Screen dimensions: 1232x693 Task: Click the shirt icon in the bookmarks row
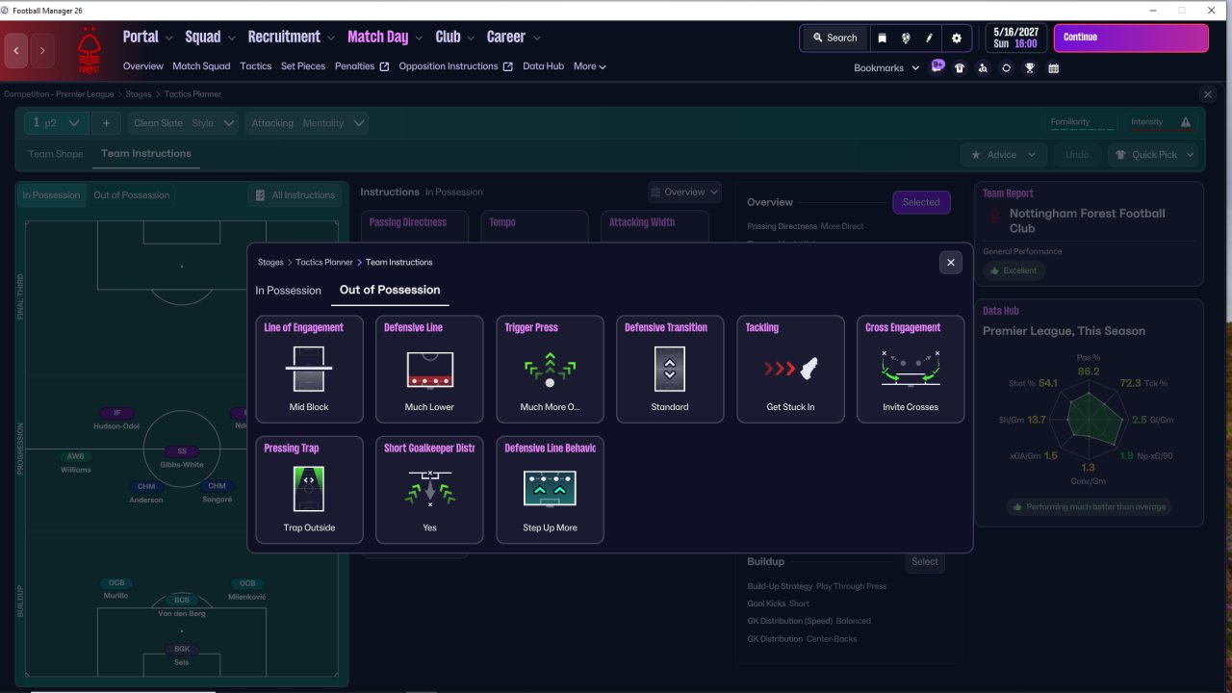click(x=960, y=68)
